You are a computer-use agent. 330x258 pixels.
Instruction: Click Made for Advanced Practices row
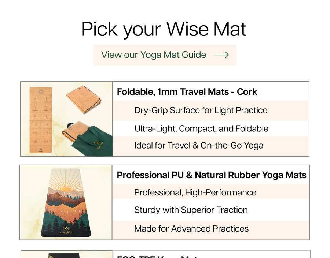[x=191, y=229]
